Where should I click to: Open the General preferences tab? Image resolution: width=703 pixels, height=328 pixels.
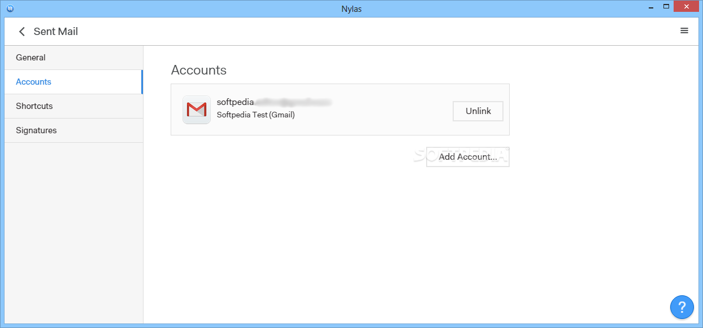click(73, 58)
